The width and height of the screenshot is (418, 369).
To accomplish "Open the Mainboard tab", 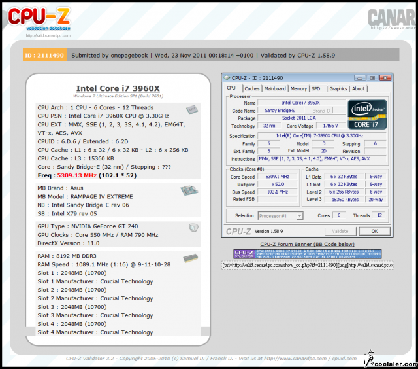I will (x=275, y=88).
